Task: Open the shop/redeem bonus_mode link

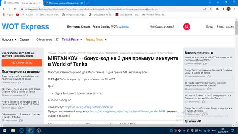Action: coord(128,111)
